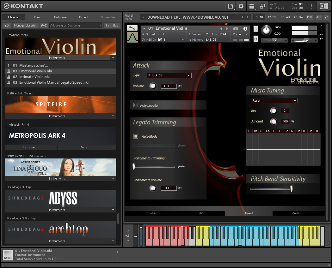Viewport: 332px width, 268px height.
Task: Open the instrument name dropdown arrow
Action: 144,28
